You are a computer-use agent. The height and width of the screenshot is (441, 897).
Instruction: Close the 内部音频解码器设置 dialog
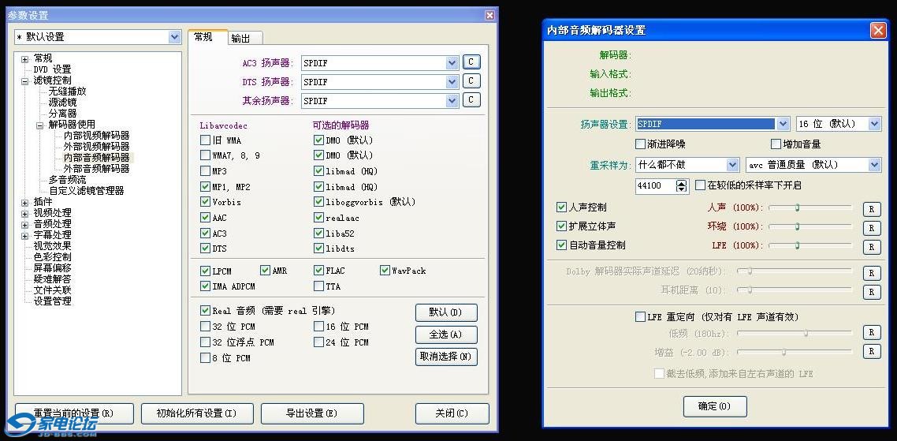(x=878, y=30)
